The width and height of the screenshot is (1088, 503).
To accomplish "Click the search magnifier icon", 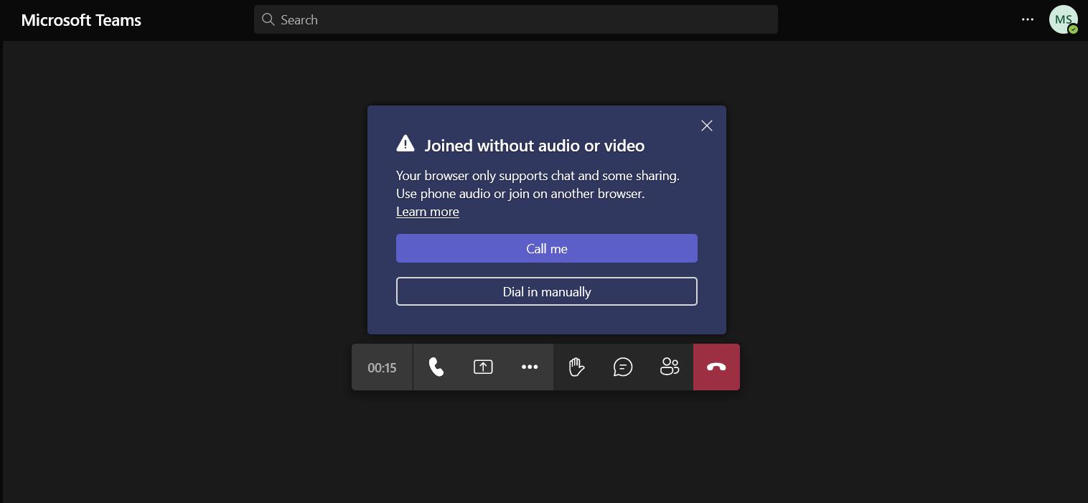I will [x=268, y=19].
